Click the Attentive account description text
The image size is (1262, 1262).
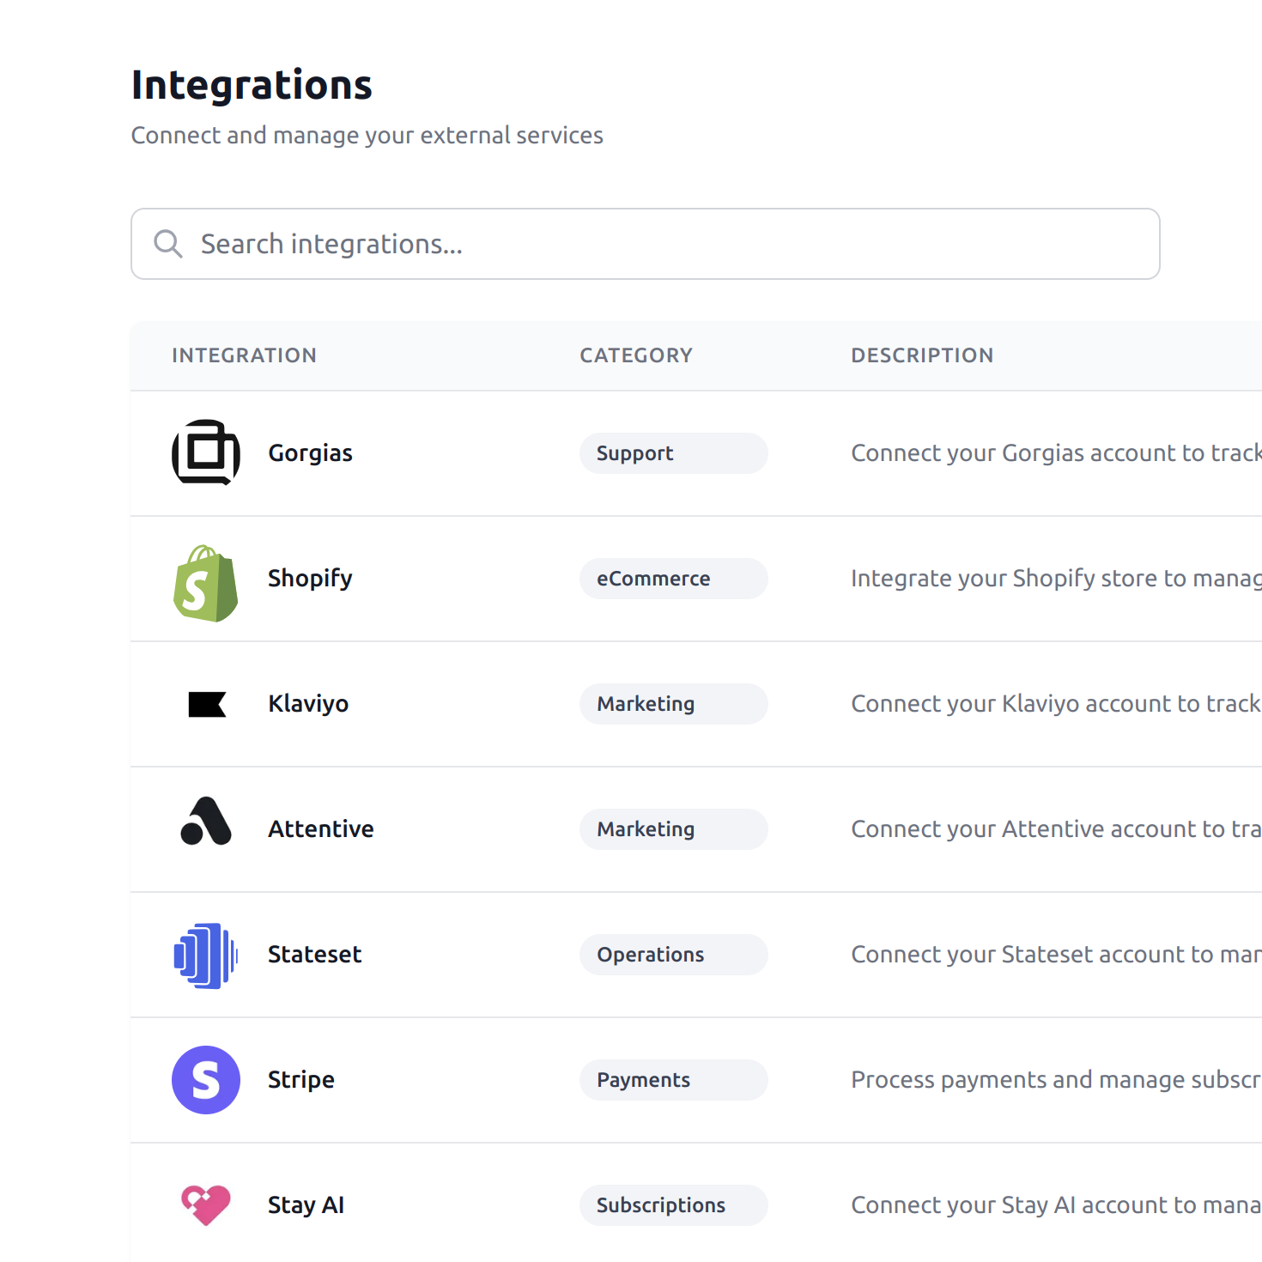click(1057, 829)
